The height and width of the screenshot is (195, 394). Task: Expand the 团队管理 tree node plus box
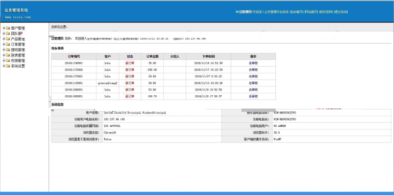coord(4,33)
